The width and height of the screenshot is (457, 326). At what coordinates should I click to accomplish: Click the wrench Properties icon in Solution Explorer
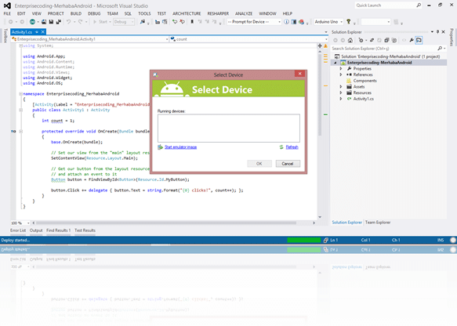[x=412, y=40]
